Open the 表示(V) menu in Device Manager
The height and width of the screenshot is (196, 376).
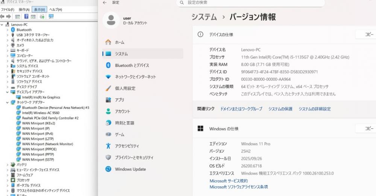(x=39, y=10)
